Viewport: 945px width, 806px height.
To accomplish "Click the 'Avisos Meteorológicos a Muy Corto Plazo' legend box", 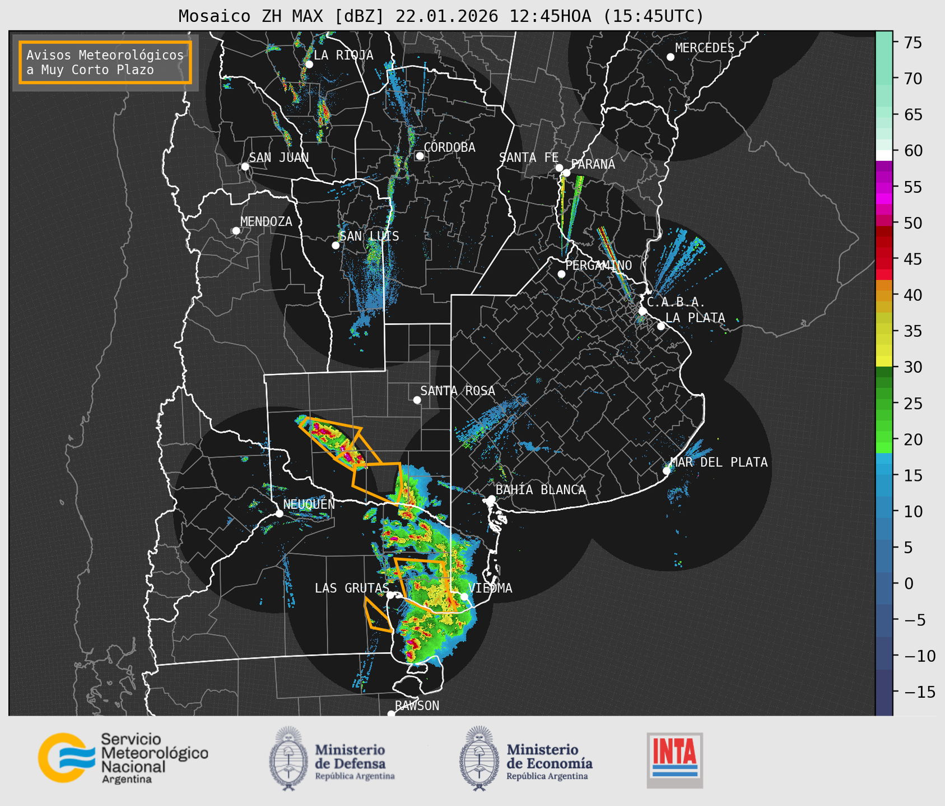I will tap(105, 62).
